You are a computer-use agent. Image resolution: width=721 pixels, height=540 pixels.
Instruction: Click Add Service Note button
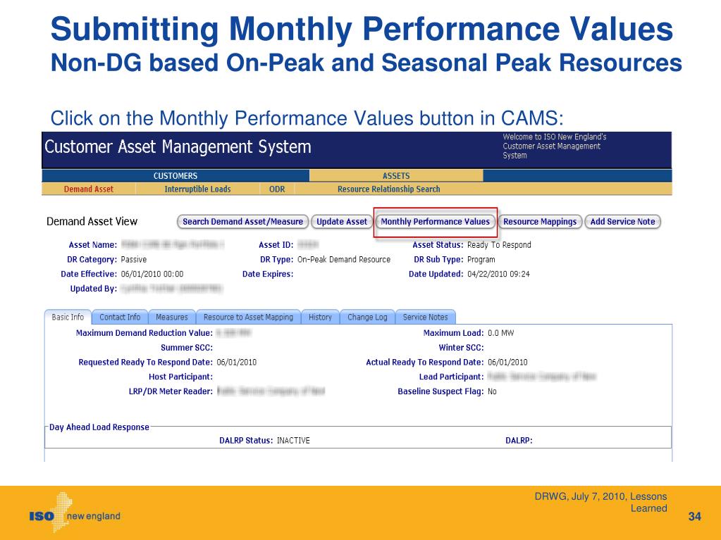point(622,222)
